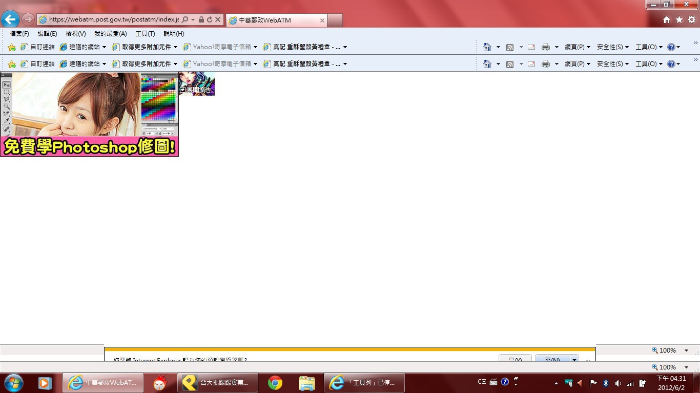Click the 展開廣告 expand ad button
700x393 pixels.
coord(195,90)
